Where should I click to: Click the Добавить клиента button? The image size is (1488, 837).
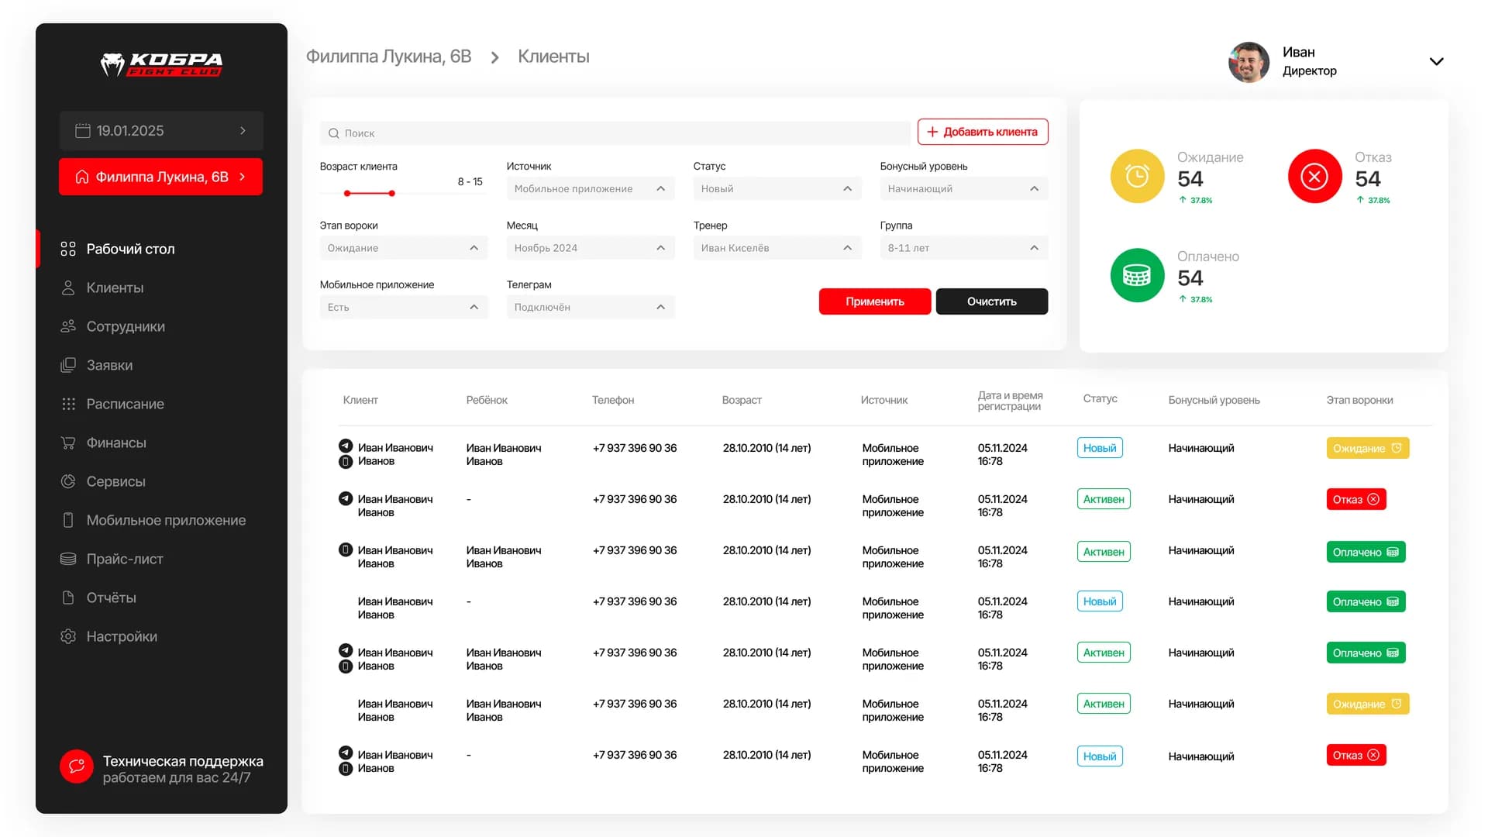pos(983,132)
